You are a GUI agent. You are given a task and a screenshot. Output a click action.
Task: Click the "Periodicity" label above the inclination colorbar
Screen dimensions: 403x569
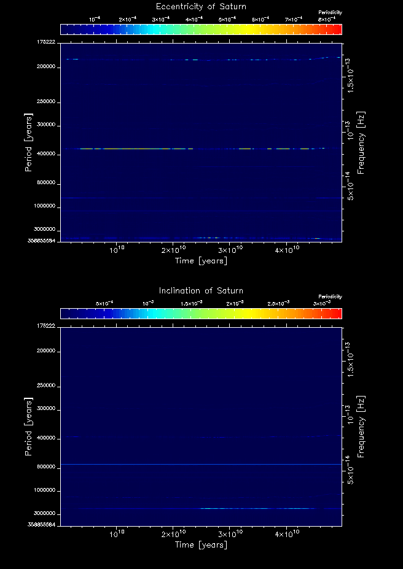click(330, 296)
